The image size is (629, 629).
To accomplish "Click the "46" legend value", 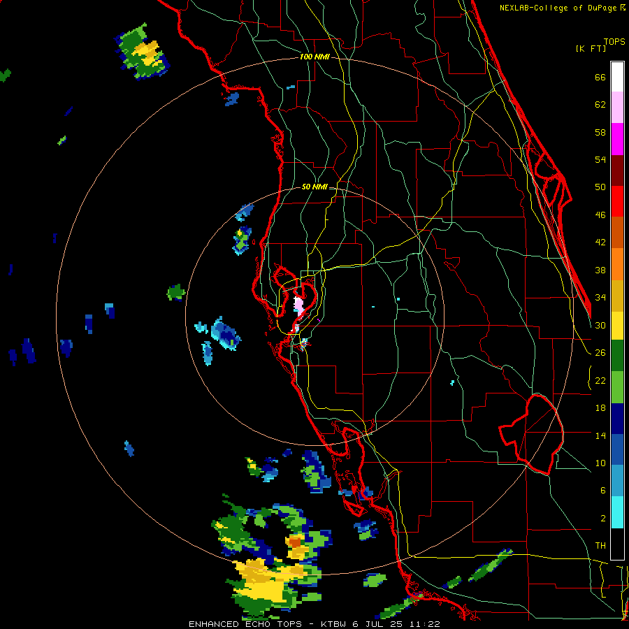I will tap(600, 215).
